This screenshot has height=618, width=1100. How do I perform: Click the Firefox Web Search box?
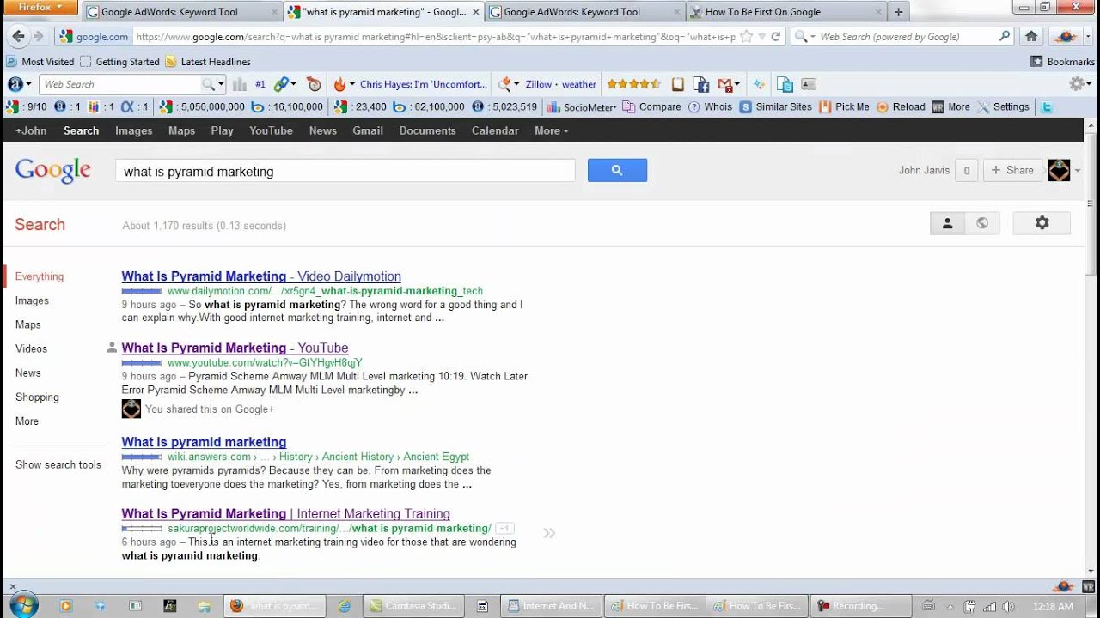pyautogui.click(x=902, y=37)
